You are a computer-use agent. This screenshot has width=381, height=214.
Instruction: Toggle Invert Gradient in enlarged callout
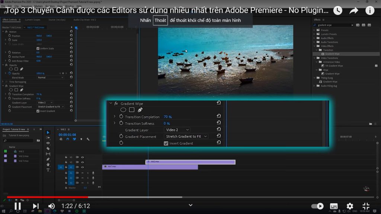click(x=166, y=144)
